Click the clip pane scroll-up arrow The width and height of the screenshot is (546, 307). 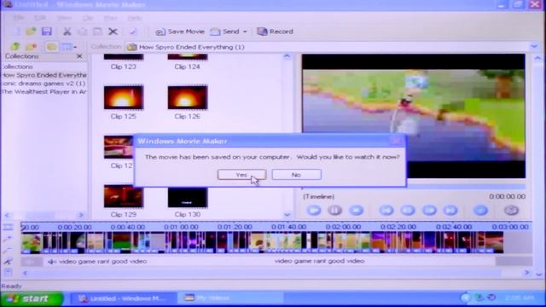click(287, 57)
